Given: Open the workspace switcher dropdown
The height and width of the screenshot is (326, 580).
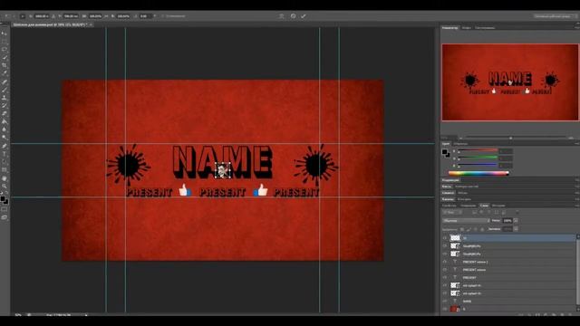Looking at the screenshot, I should click(x=555, y=16).
